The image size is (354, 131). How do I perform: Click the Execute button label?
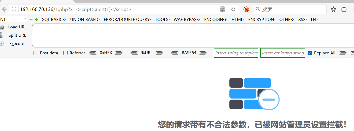coord(17,44)
